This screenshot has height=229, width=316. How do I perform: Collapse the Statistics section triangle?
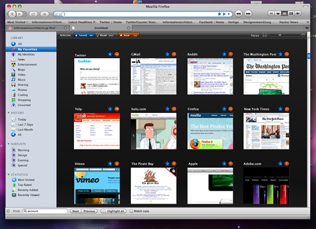coord(9,175)
